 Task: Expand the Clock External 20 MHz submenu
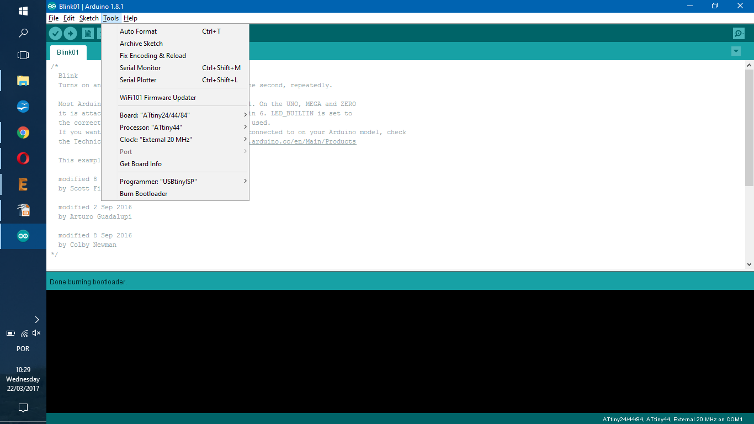[x=175, y=140]
